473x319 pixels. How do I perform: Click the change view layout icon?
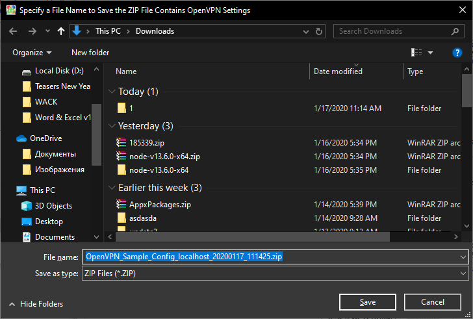416,53
